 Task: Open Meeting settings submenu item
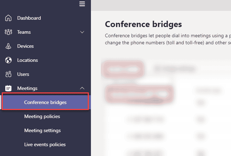[42, 130]
